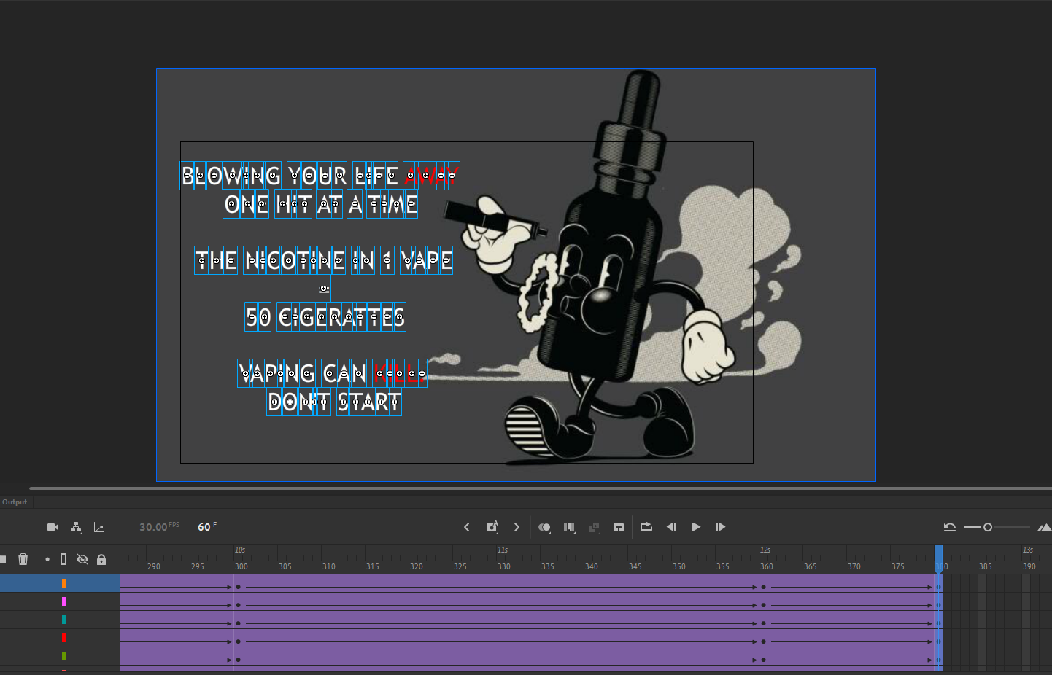Reset timeline zoom to default
1052x675 pixels.
tap(950, 527)
